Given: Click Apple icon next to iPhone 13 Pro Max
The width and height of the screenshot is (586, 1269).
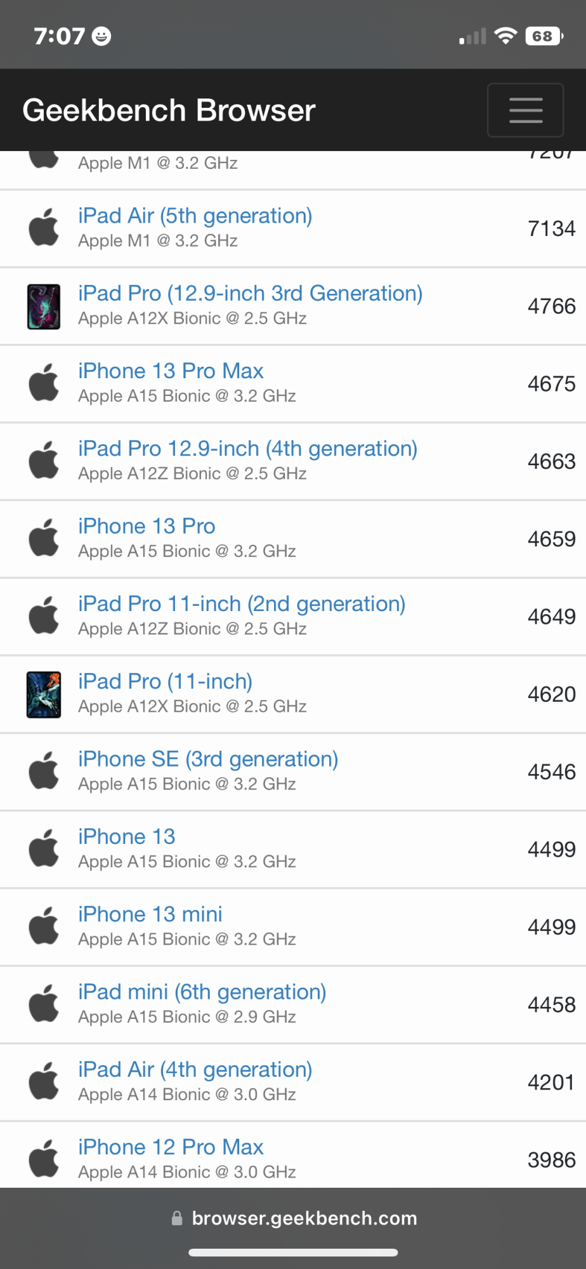Looking at the screenshot, I should [x=44, y=383].
